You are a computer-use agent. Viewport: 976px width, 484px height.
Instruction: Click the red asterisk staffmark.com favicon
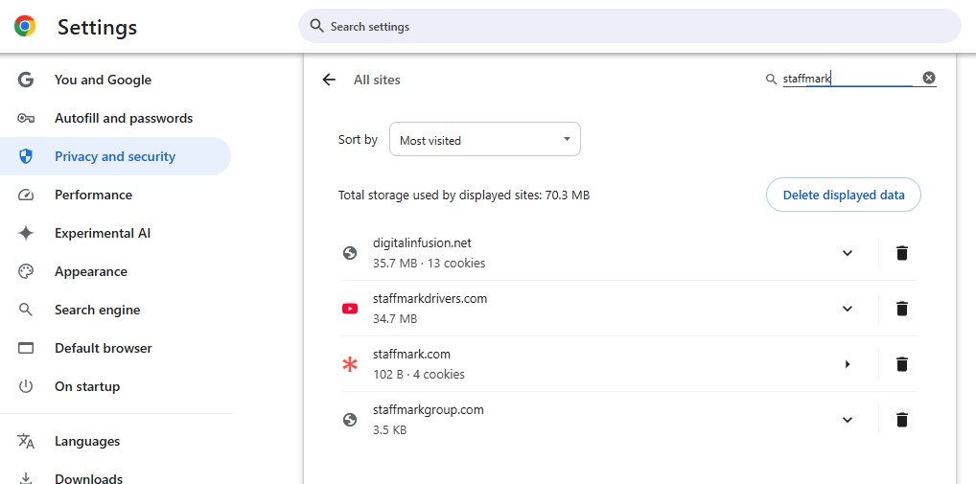point(350,364)
